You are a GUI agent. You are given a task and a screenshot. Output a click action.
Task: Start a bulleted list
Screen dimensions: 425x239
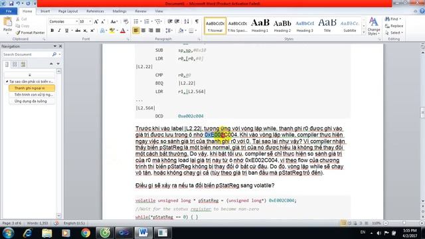pyautogui.click(x=136, y=21)
